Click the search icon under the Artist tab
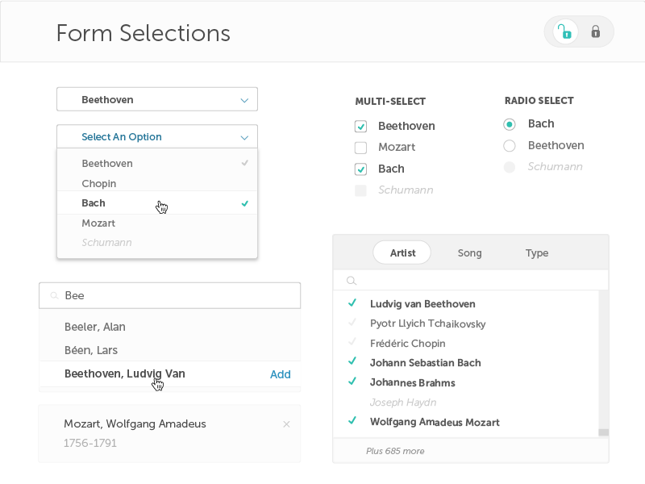The height and width of the screenshot is (484, 645). click(x=352, y=280)
